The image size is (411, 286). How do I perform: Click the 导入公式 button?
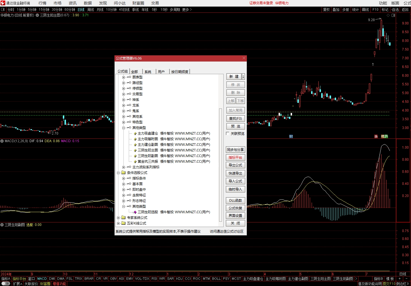[235, 181]
